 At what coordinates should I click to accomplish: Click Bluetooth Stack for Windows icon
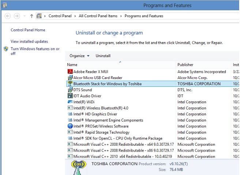click(x=70, y=84)
